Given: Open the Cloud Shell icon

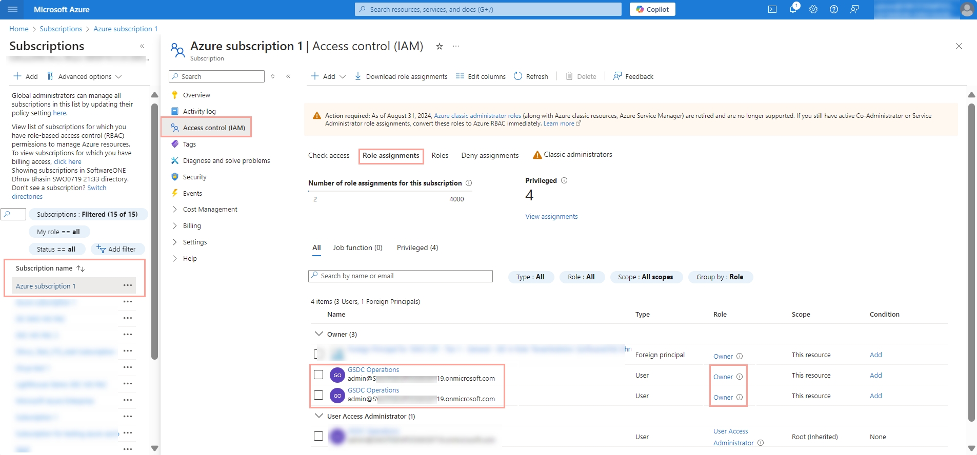Looking at the screenshot, I should click(x=772, y=9).
